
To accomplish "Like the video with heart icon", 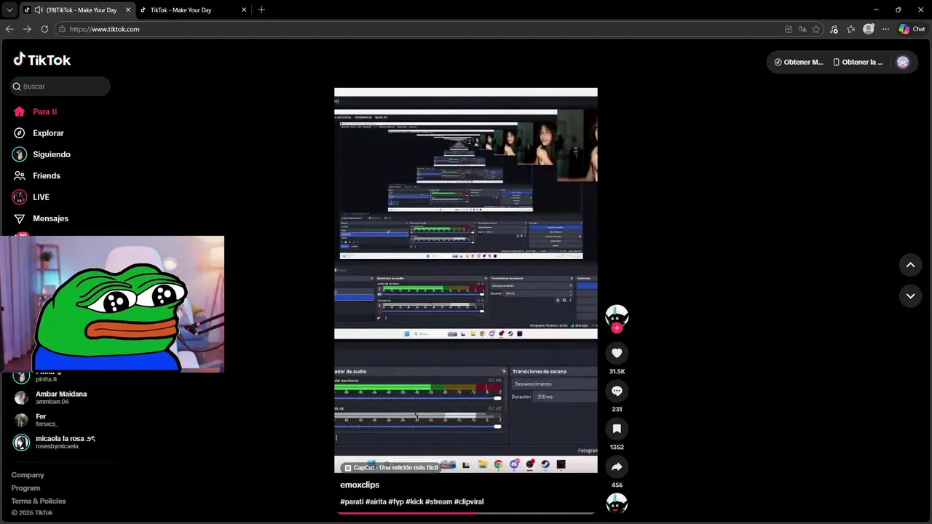I will (x=617, y=353).
